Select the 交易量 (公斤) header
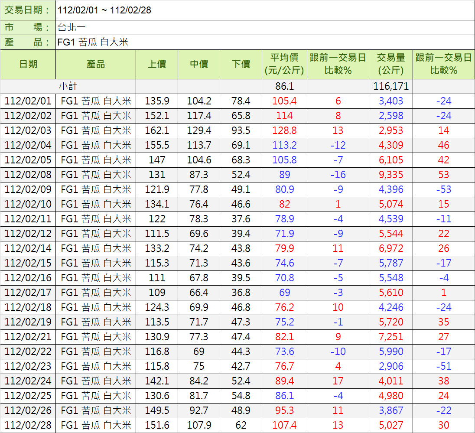 pyautogui.click(x=391, y=64)
